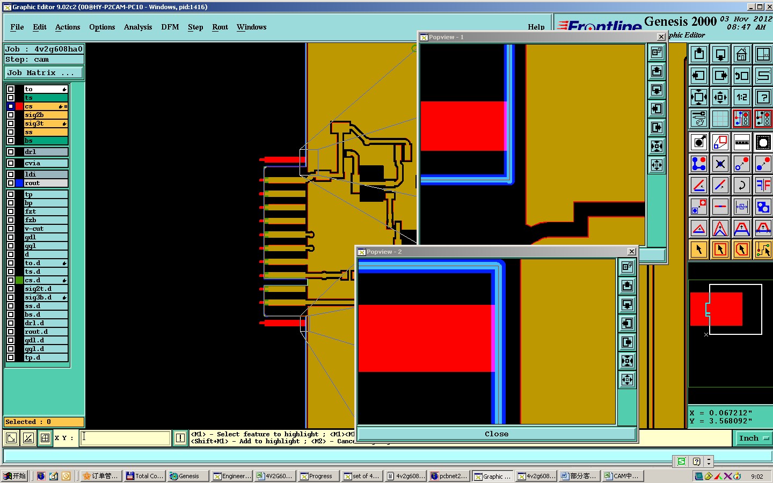Viewport: 773px width, 483px height.
Task: Click the grid display icon
Action: pyautogui.click(x=720, y=118)
